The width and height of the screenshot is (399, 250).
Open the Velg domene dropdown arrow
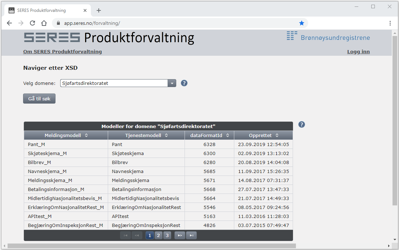point(172,83)
